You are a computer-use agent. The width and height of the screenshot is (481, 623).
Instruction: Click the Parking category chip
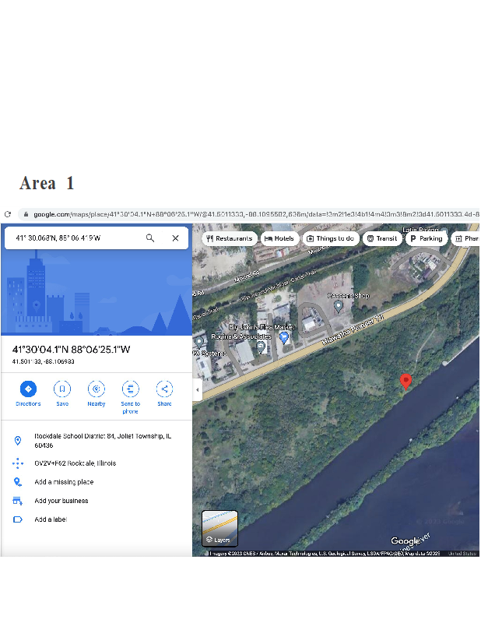tap(426, 238)
